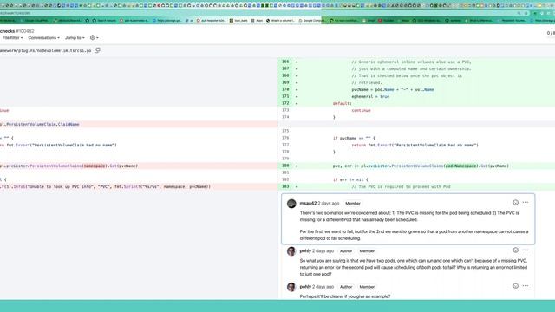
Task: Open '2 days ago' timestamp on pohly's 'So what you are saying' comment
Action: pyautogui.click(x=323, y=250)
